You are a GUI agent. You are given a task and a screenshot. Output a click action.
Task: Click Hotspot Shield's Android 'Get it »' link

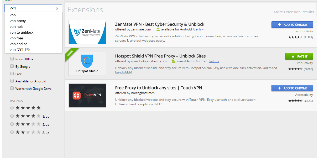coord(214,61)
